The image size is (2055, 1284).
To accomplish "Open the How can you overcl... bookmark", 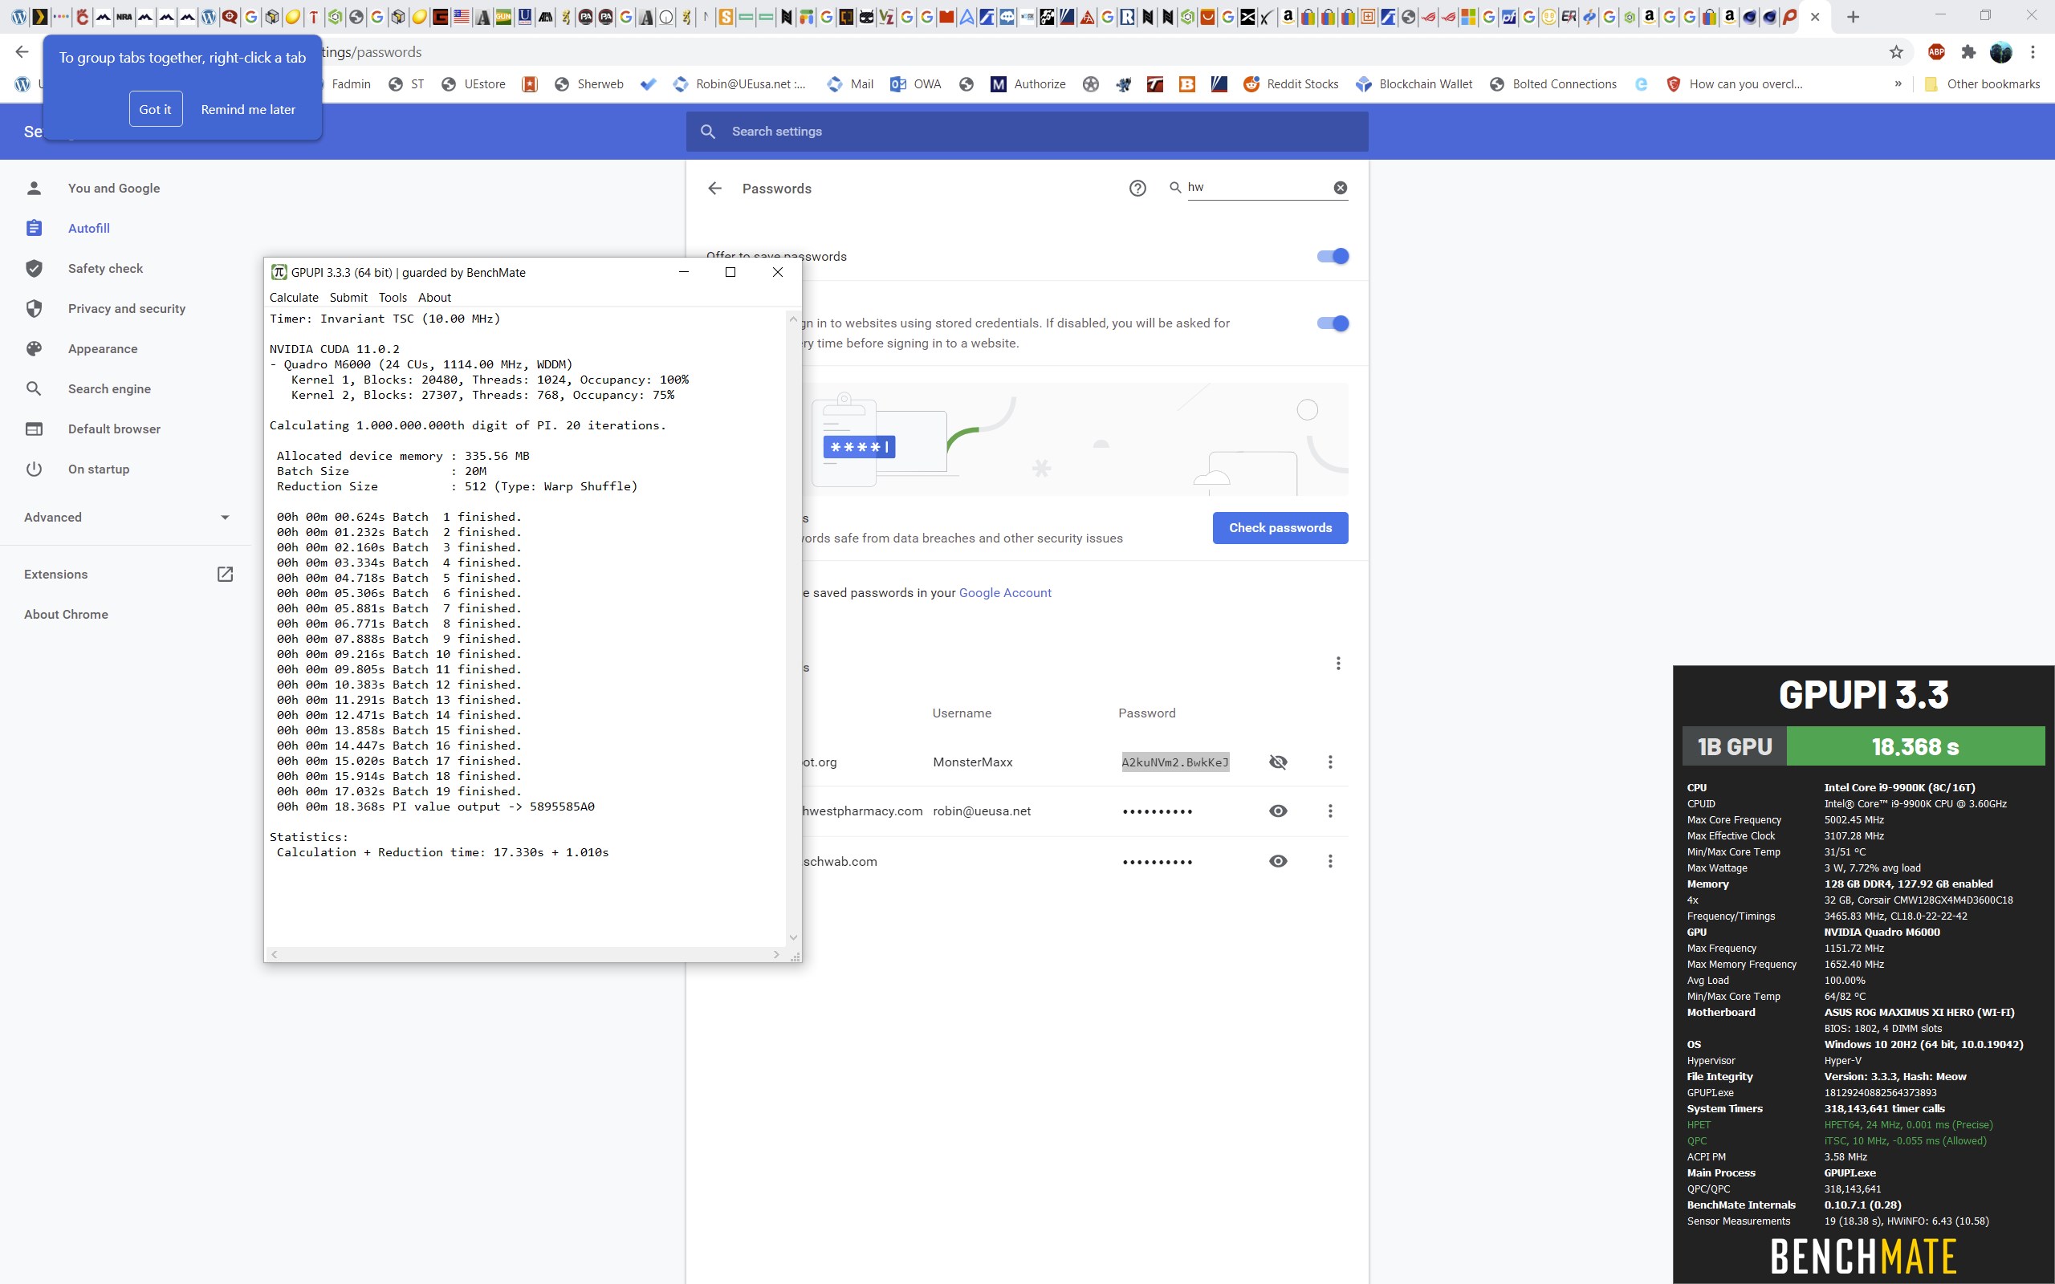I will (x=1734, y=84).
